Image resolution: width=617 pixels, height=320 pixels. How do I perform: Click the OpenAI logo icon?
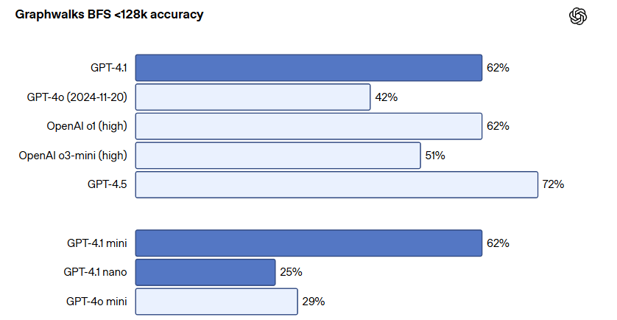(x=578, y=16)
